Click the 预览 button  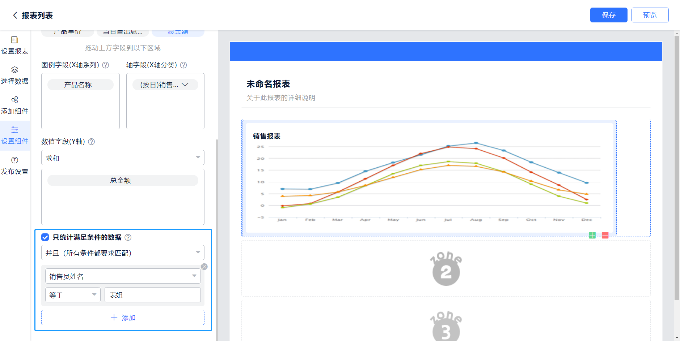pos(650,15)
